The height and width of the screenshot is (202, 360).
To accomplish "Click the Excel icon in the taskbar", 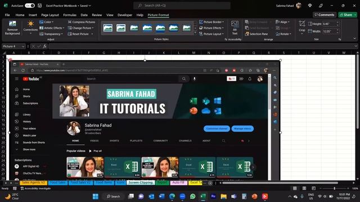I will [203, 196].
